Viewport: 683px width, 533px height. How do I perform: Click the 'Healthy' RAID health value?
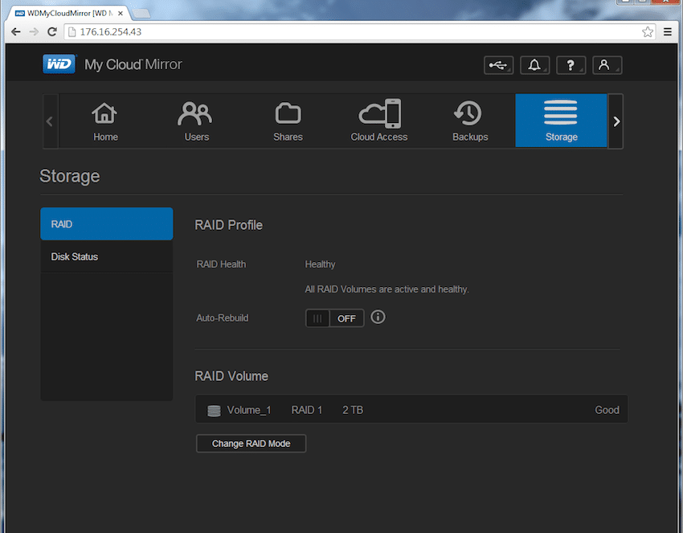(320, 264)
